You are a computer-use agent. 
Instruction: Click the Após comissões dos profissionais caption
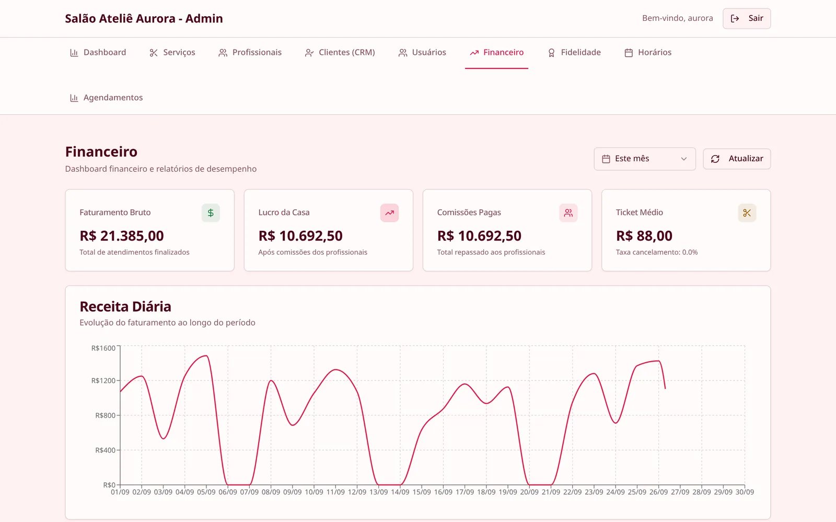[312, 252]
